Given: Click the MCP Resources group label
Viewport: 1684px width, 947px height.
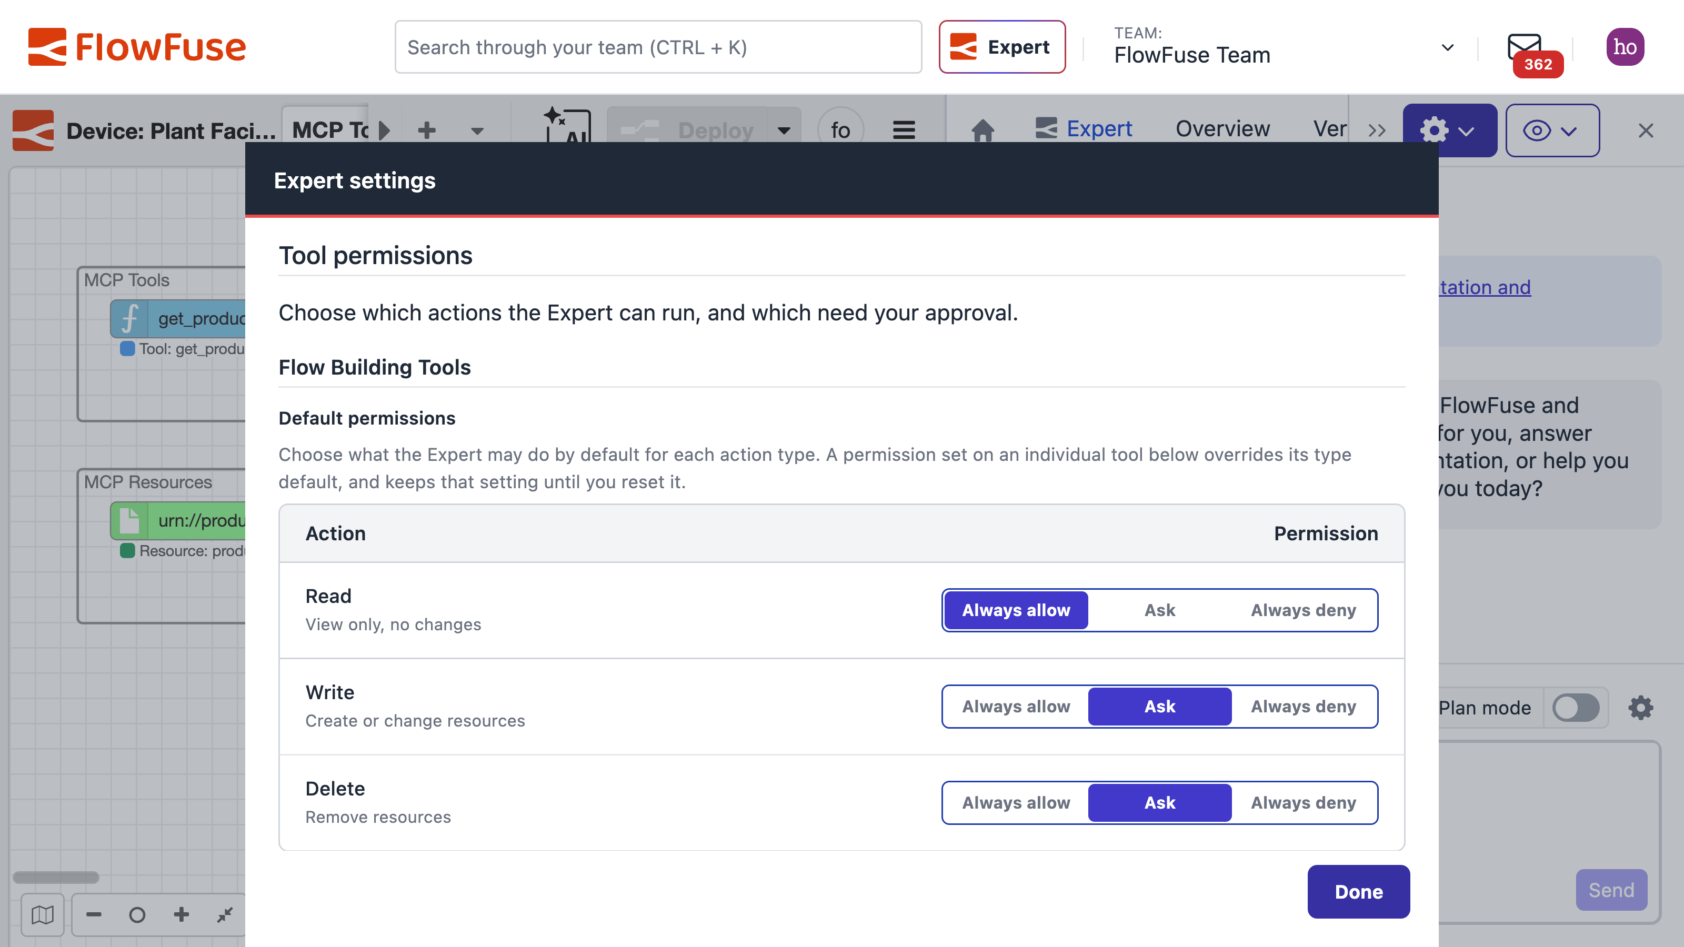Looking at the screenshot, I should [148, 482].
